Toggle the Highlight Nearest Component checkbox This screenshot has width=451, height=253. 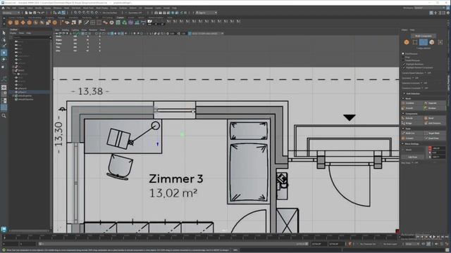[x=404, y=67]
